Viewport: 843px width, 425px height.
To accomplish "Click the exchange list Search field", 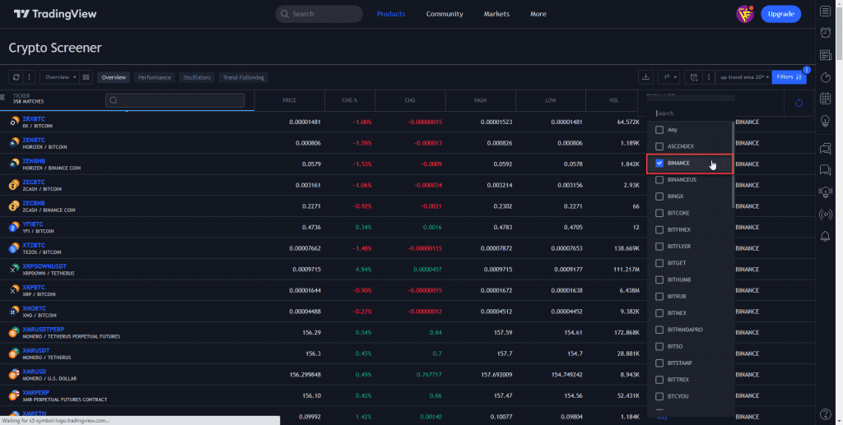I will [691, 113].
